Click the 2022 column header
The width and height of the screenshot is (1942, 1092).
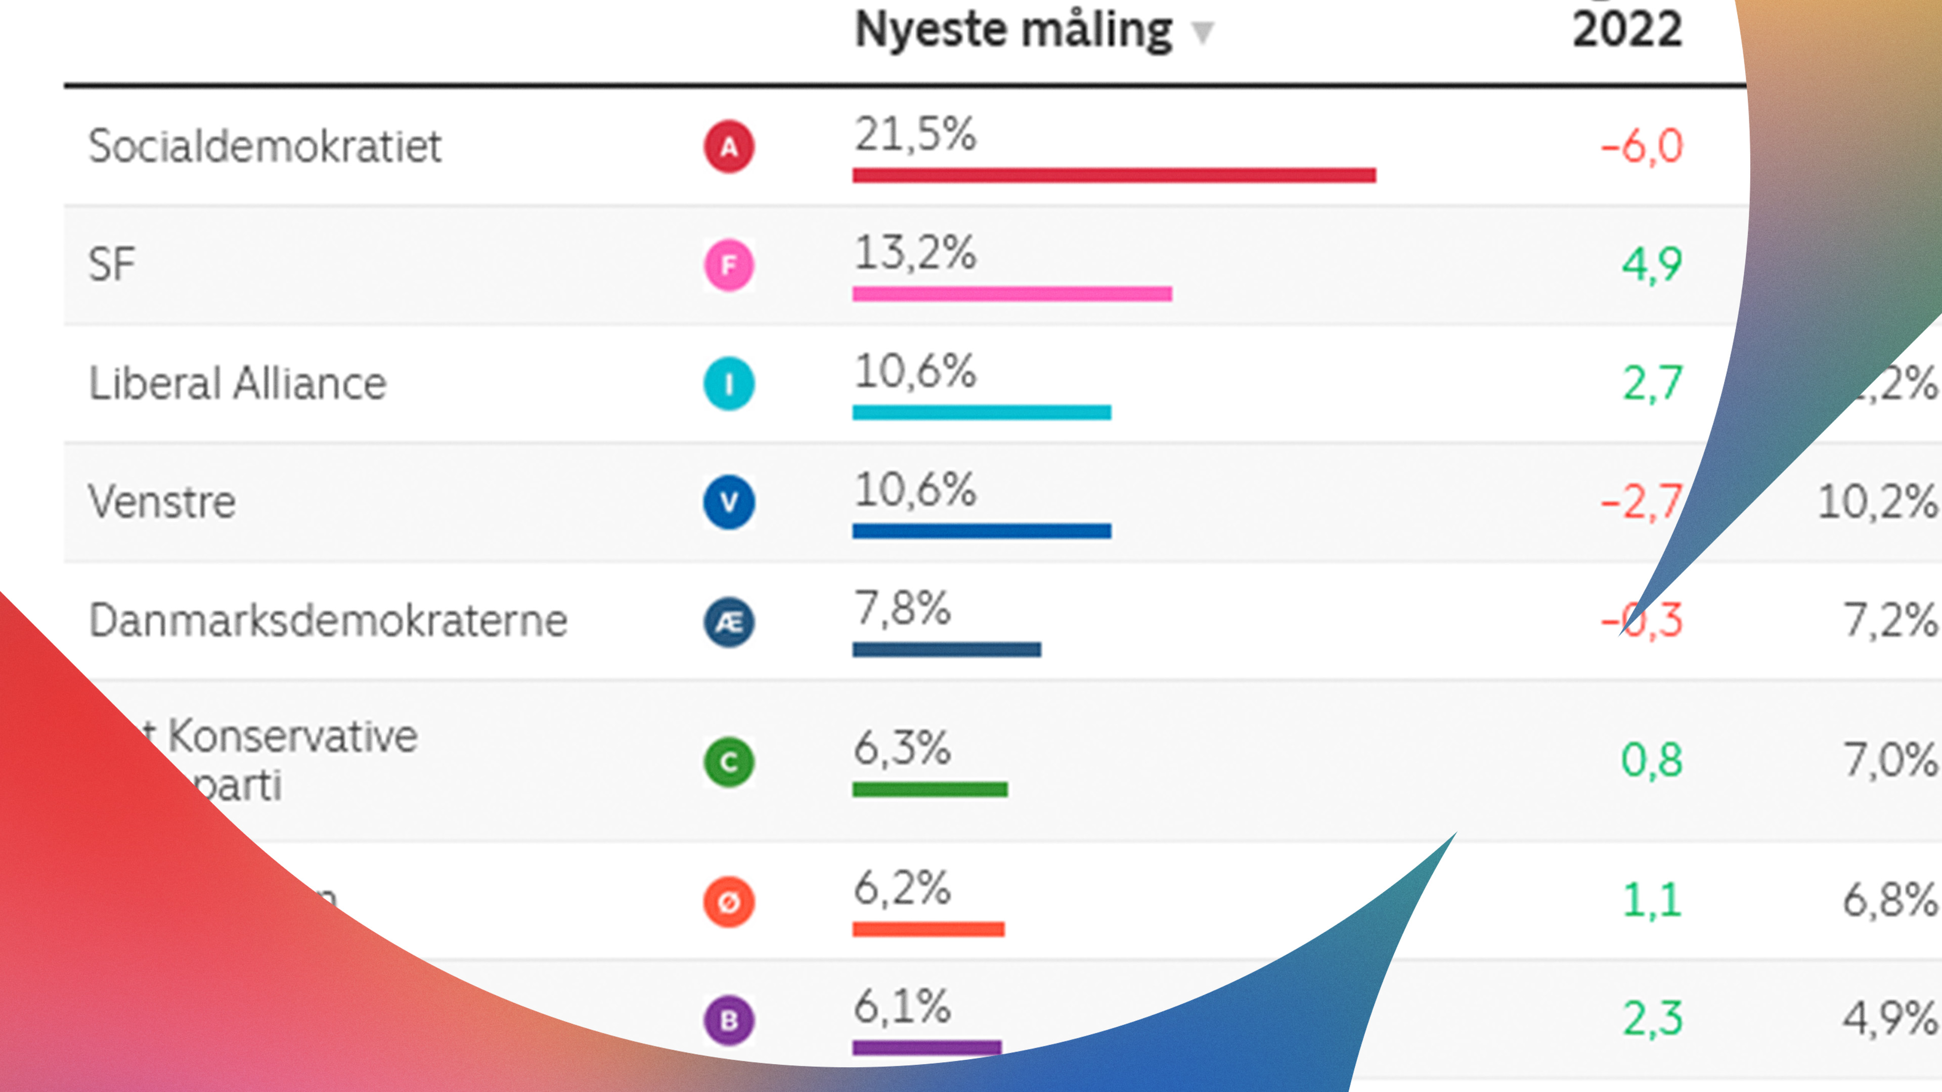coord(1627,30)
